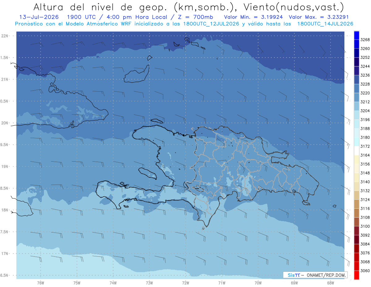Click the '72W' longitude label

[185, 283]
